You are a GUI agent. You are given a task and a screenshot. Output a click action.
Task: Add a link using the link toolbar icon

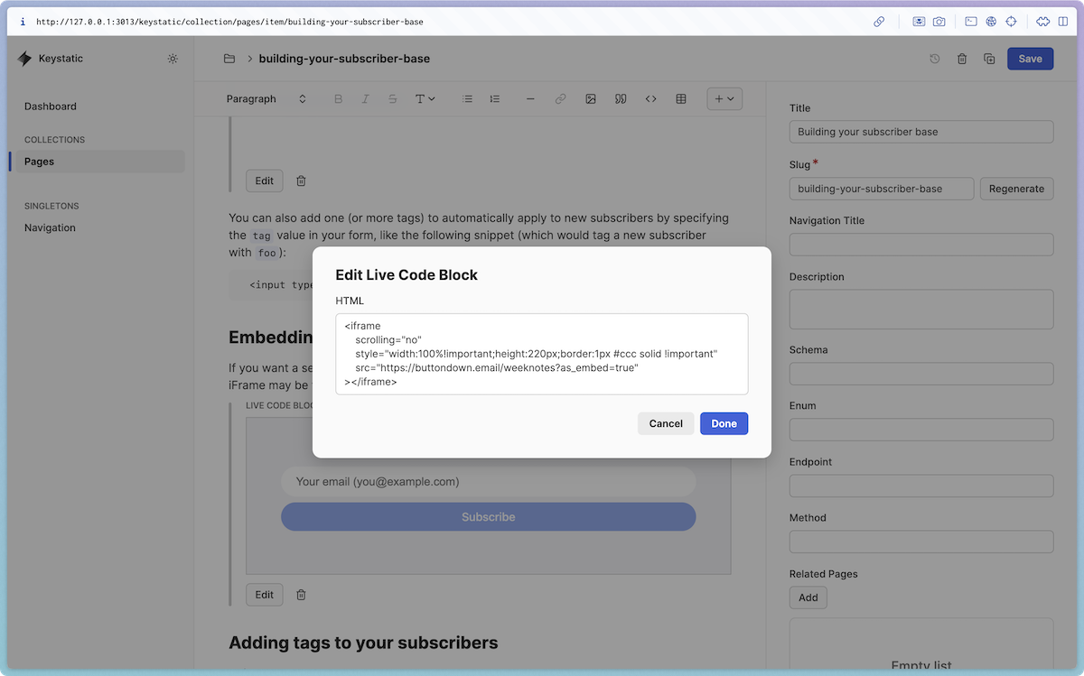(x=561, y=98)
